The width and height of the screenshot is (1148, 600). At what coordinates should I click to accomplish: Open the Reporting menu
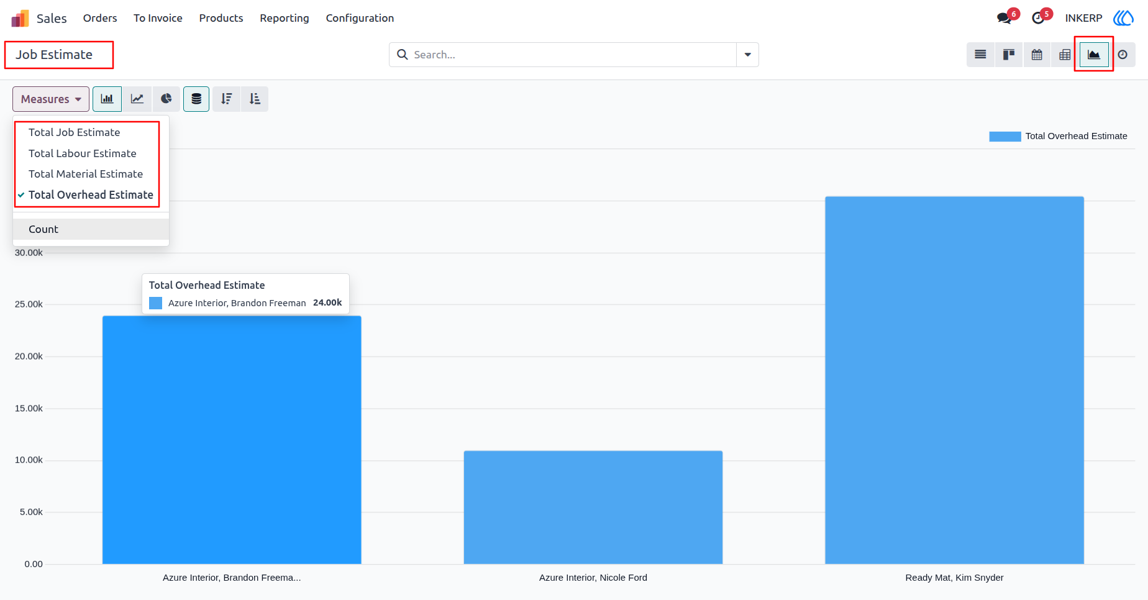(285, 18)
